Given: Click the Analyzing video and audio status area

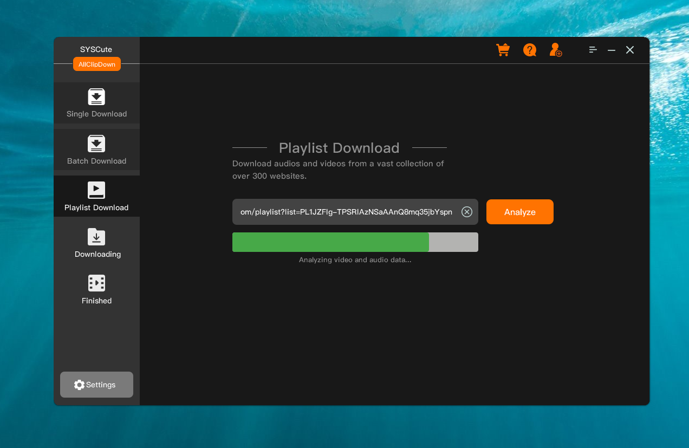Looking at the screenshot, I should pos(355,259).
